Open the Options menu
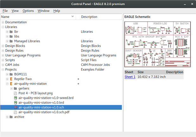 pos(28,11)
